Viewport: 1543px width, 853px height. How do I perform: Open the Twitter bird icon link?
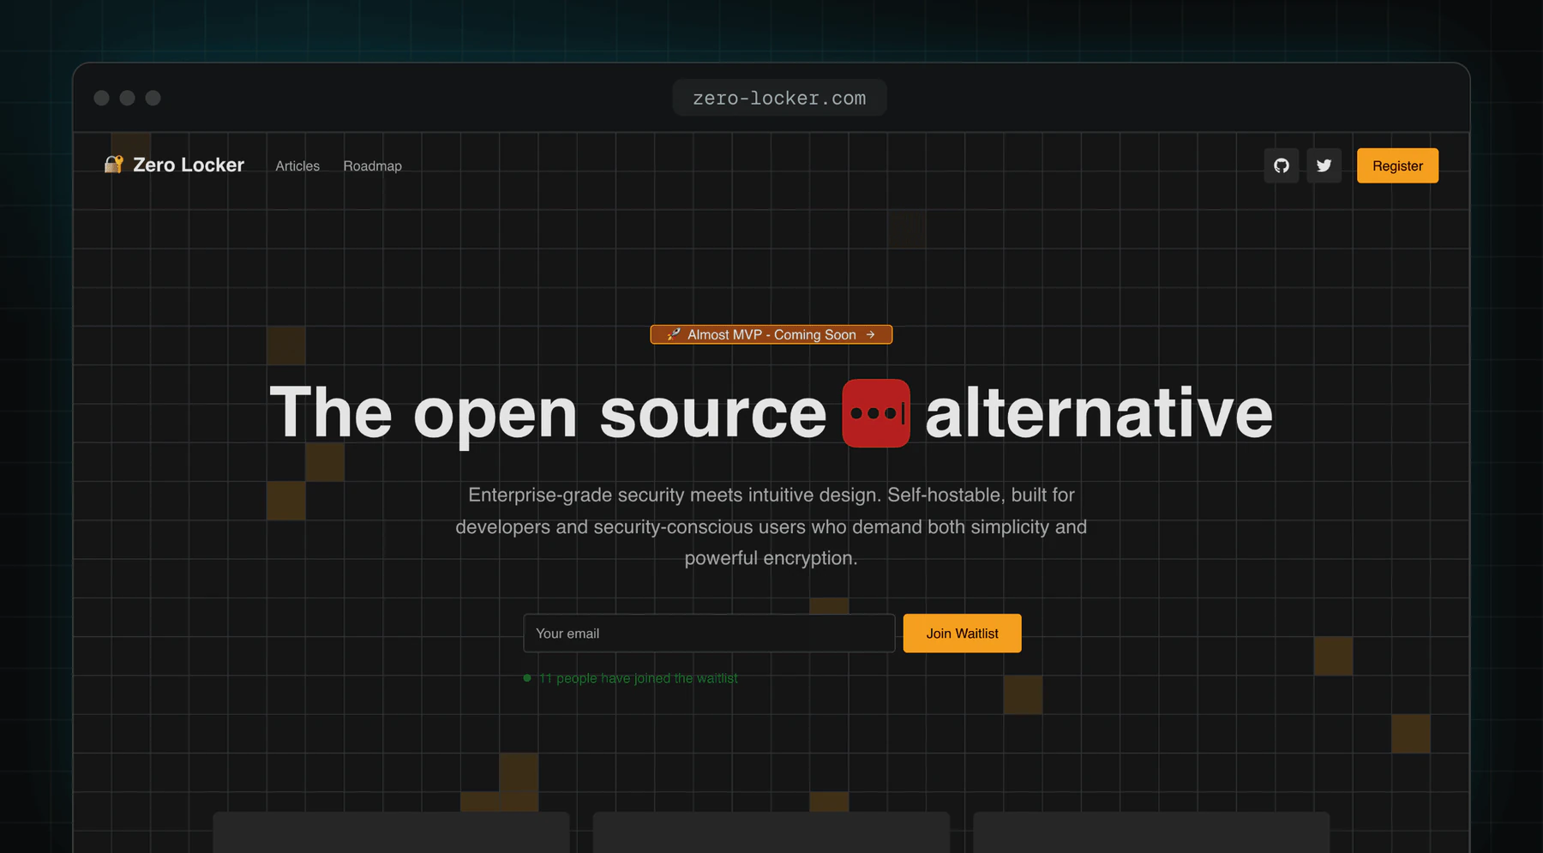pos(1324,165)
